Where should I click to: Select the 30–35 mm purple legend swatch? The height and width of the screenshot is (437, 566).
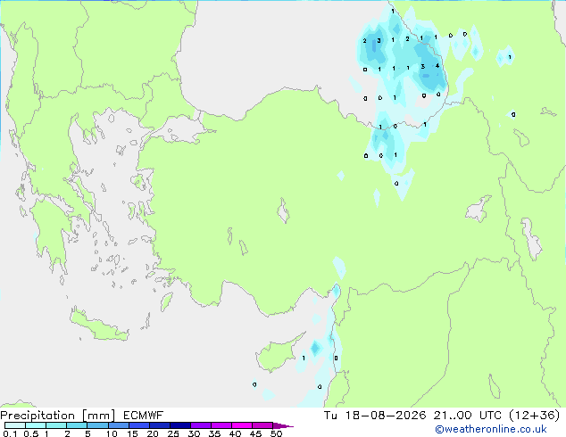(201, 425)
